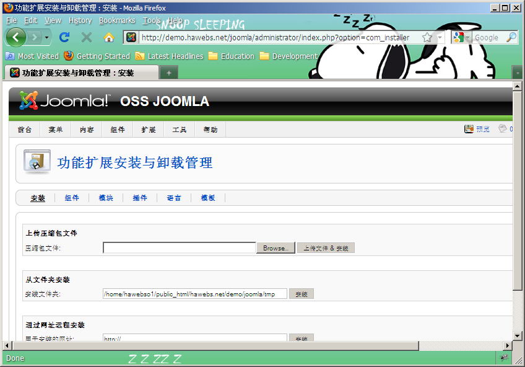Open the View menu
Screen dimensions: 525x367
point(53,20)
